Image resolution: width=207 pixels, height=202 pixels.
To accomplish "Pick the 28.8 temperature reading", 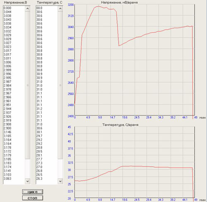I will (39, 147).
